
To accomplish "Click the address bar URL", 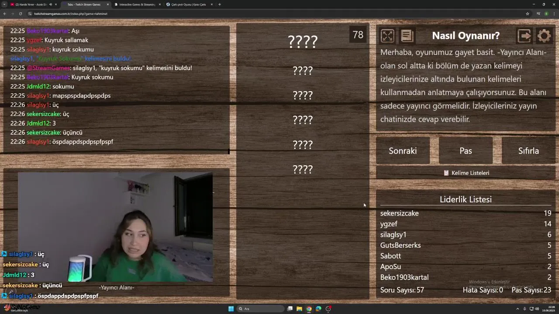I will click(x=71, y=14).
